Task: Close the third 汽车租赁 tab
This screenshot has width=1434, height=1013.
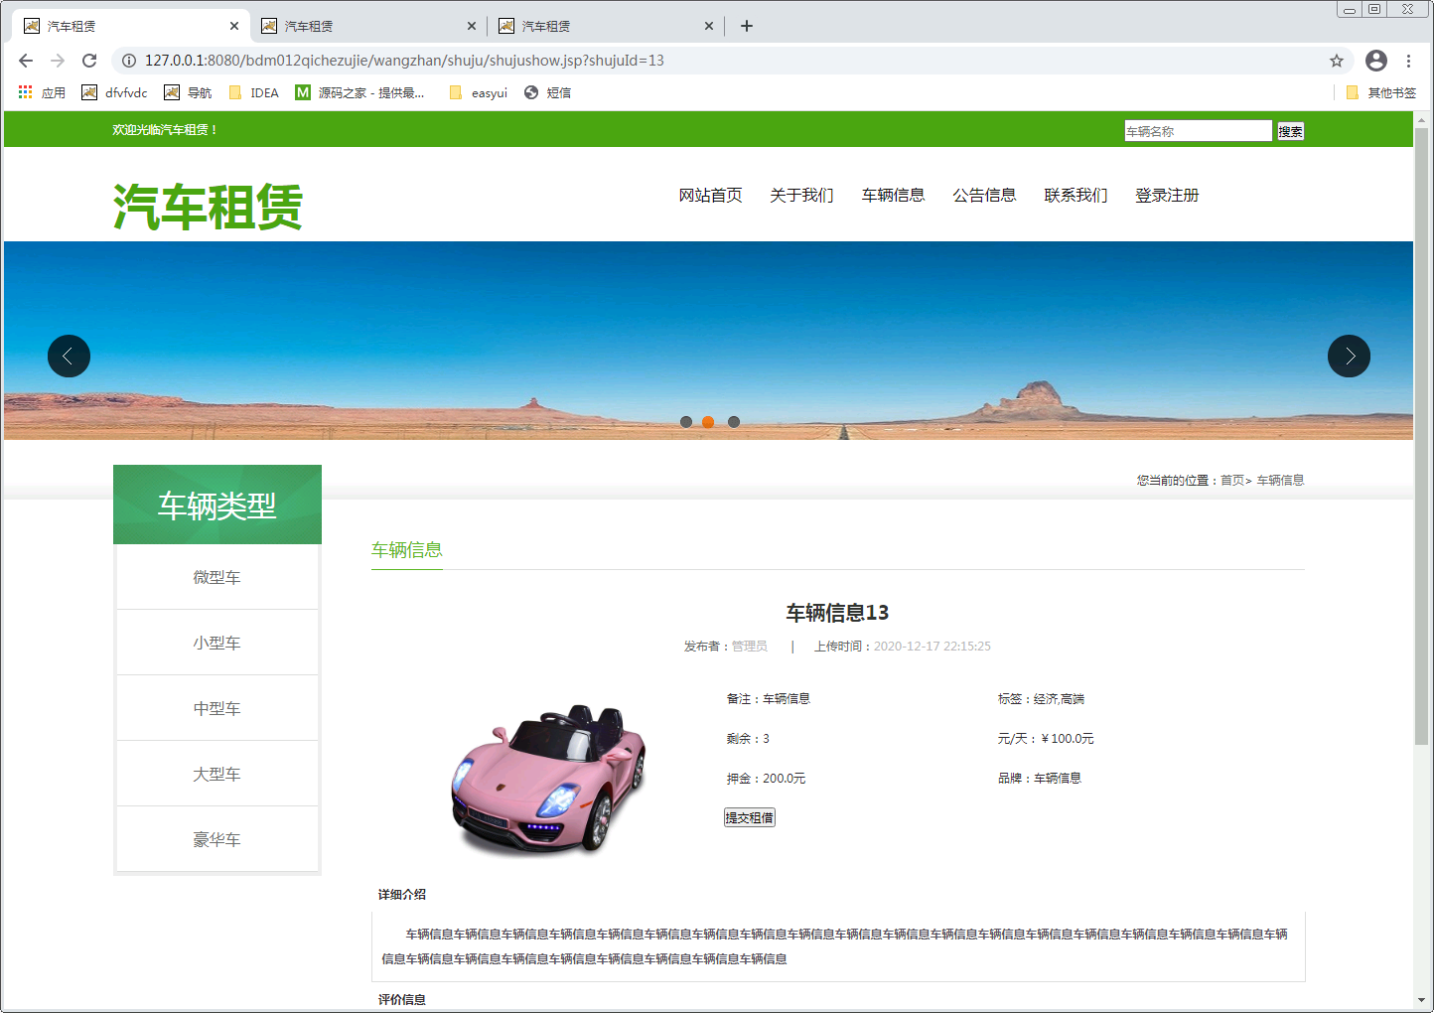Action: [x=709, y=26]
